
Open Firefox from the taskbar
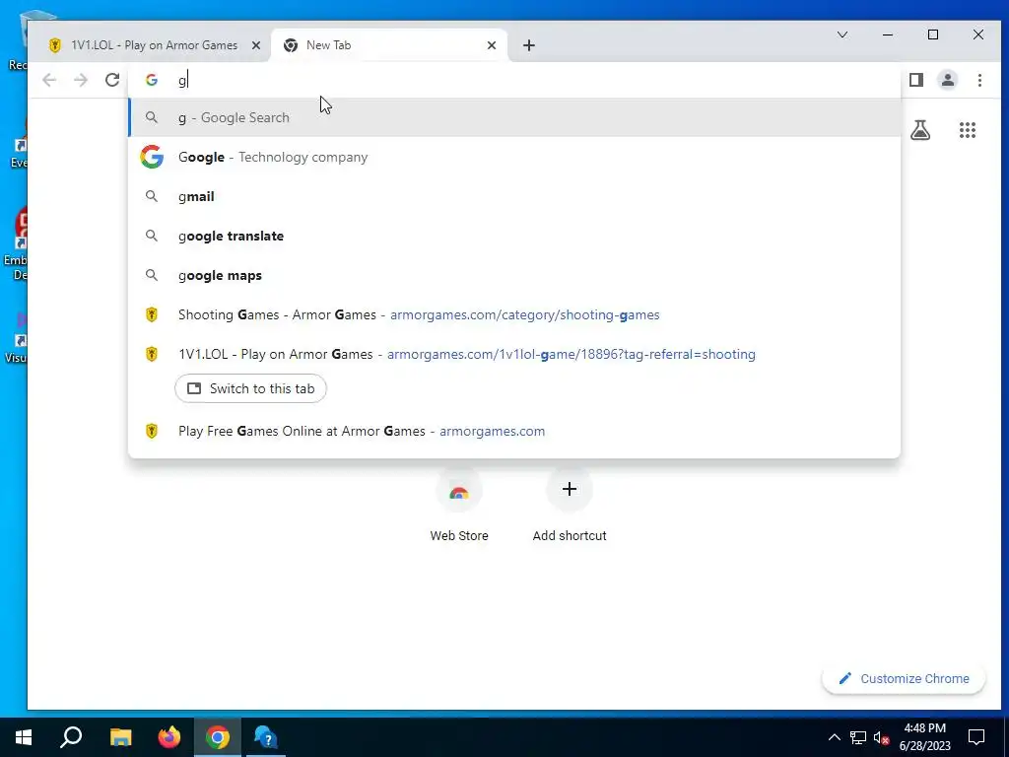169,737
